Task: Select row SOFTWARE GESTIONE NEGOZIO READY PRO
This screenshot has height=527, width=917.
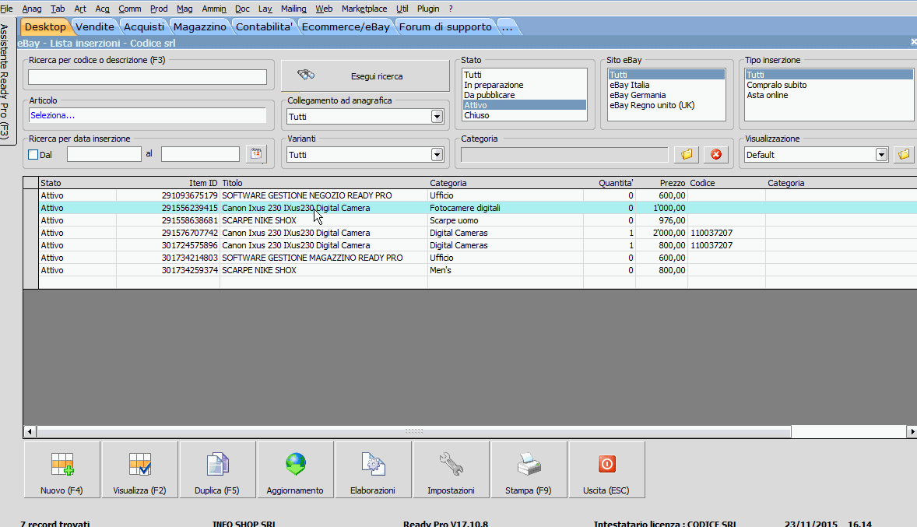Action: (x=477, y=195)
